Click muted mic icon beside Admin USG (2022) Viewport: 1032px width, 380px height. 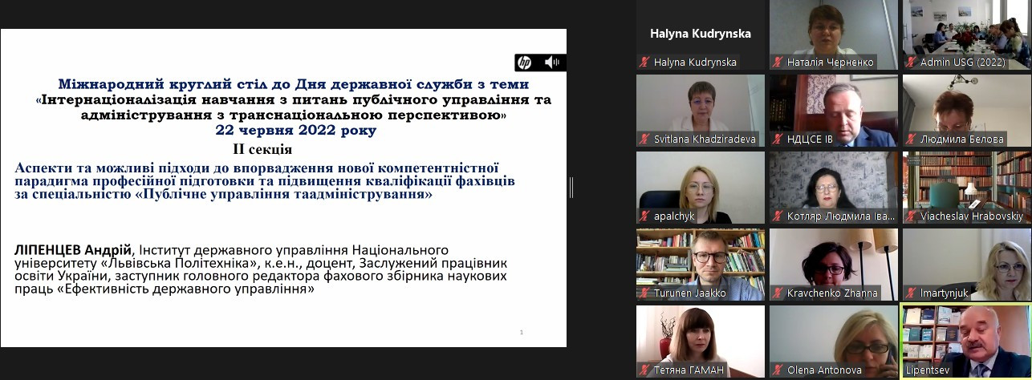coord(910,62)
